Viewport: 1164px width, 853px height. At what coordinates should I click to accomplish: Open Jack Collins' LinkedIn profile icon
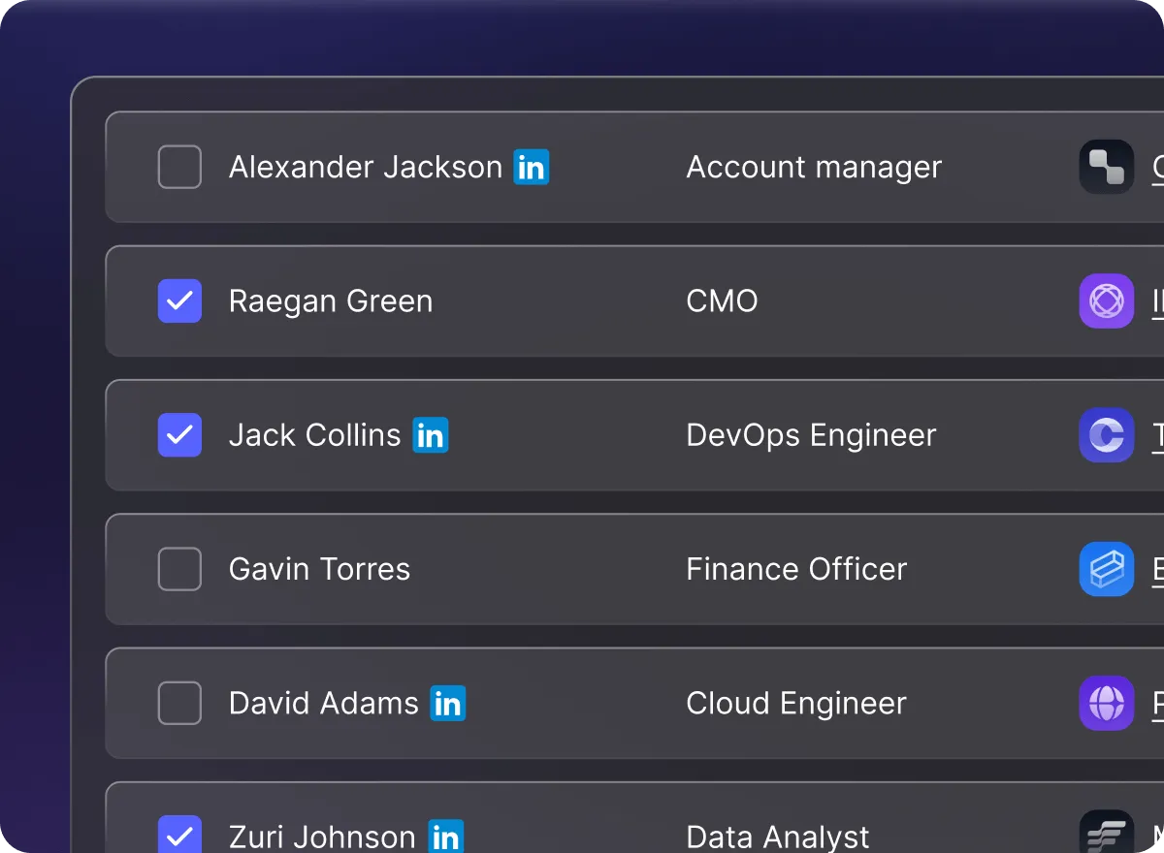[x=429, y=435]
